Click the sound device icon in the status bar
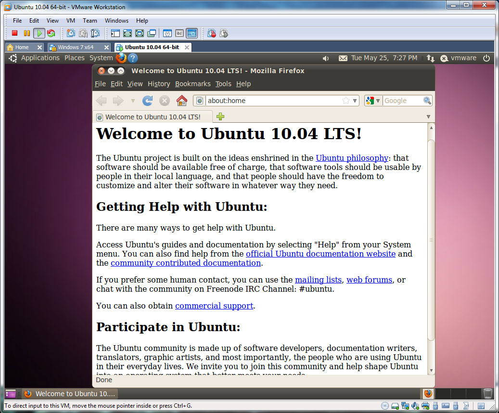This screenshot has height=413, width=499. (414, 406)
